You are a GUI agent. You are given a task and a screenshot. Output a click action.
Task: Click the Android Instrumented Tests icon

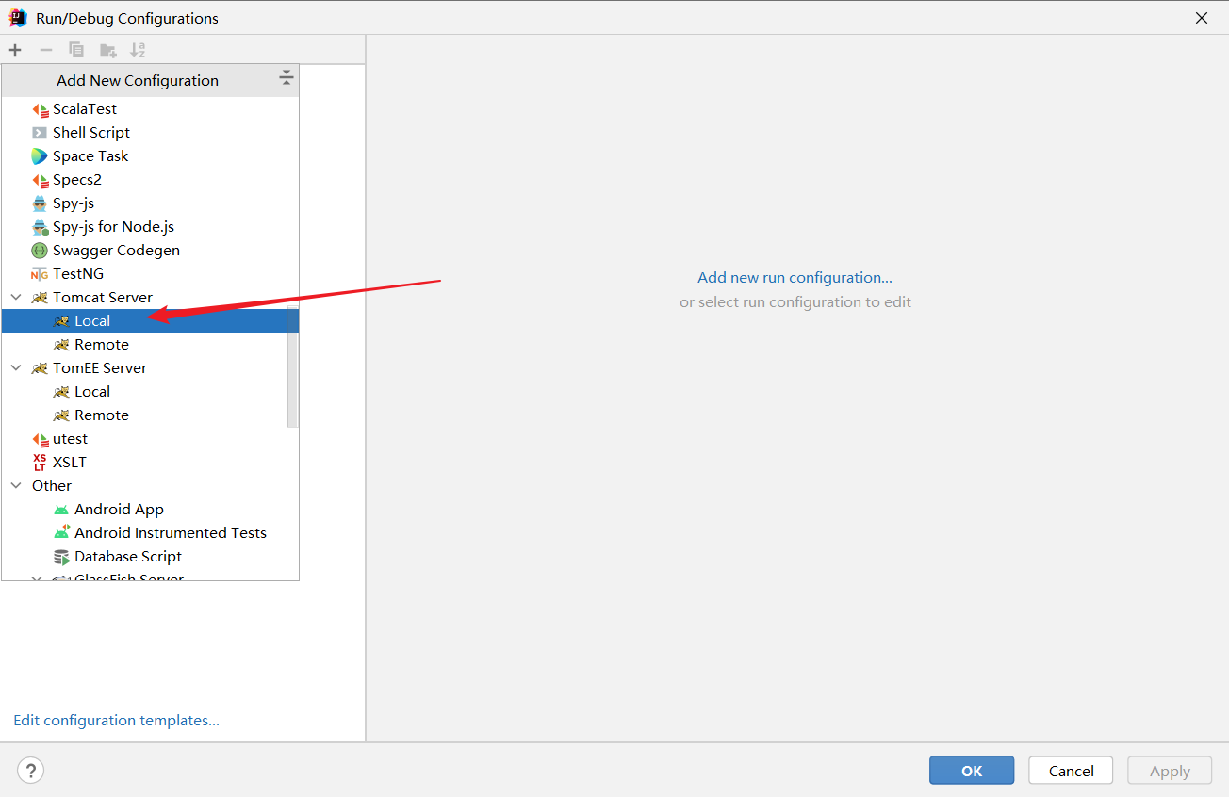(x=61, y=533)
